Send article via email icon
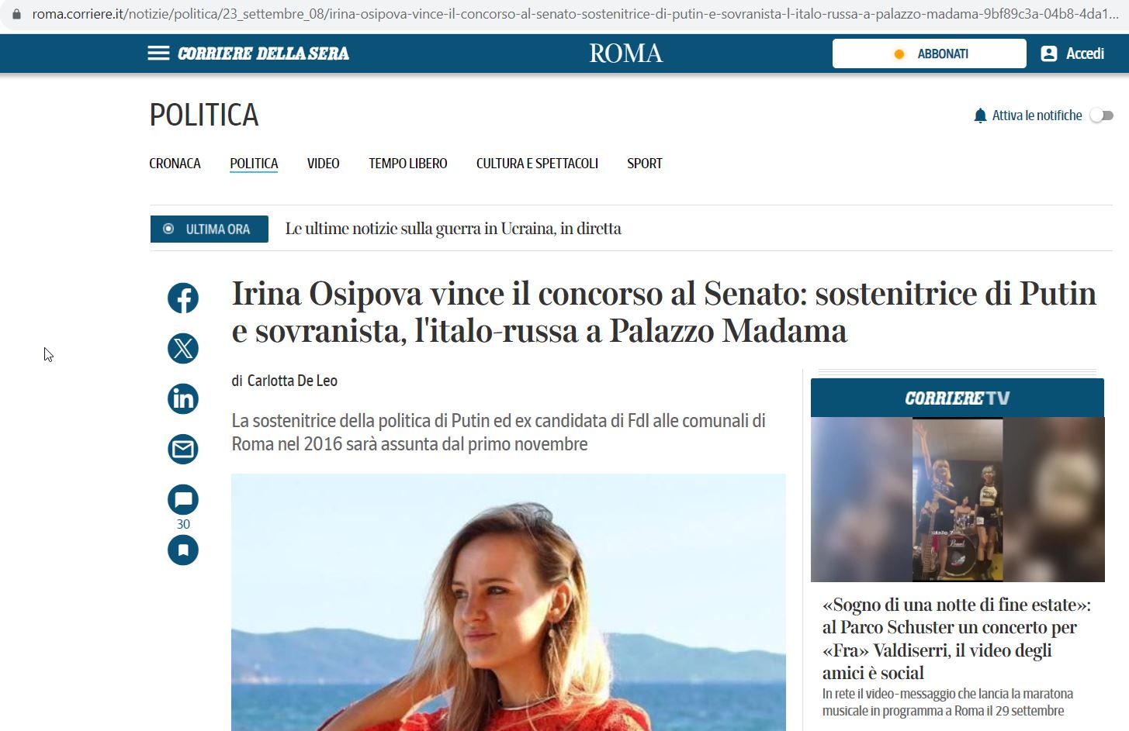 coord(183,450)
